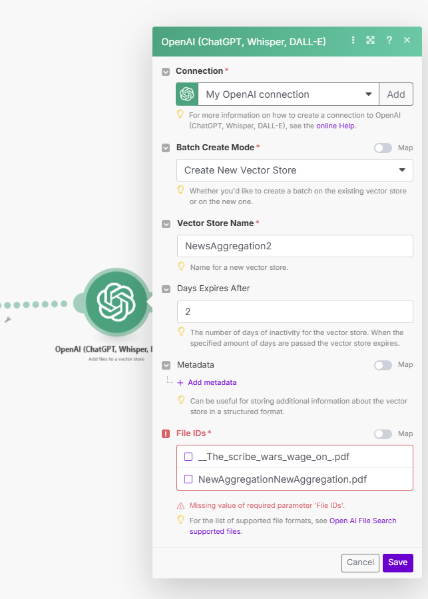
Task: Open the help question mark icon
Action: pyautogui.click(x=389, y=41)
